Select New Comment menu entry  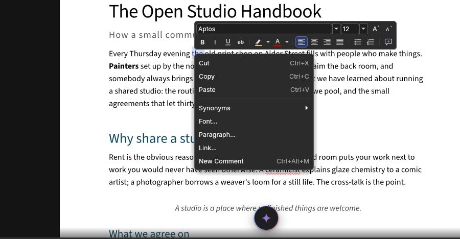point(254,161)
